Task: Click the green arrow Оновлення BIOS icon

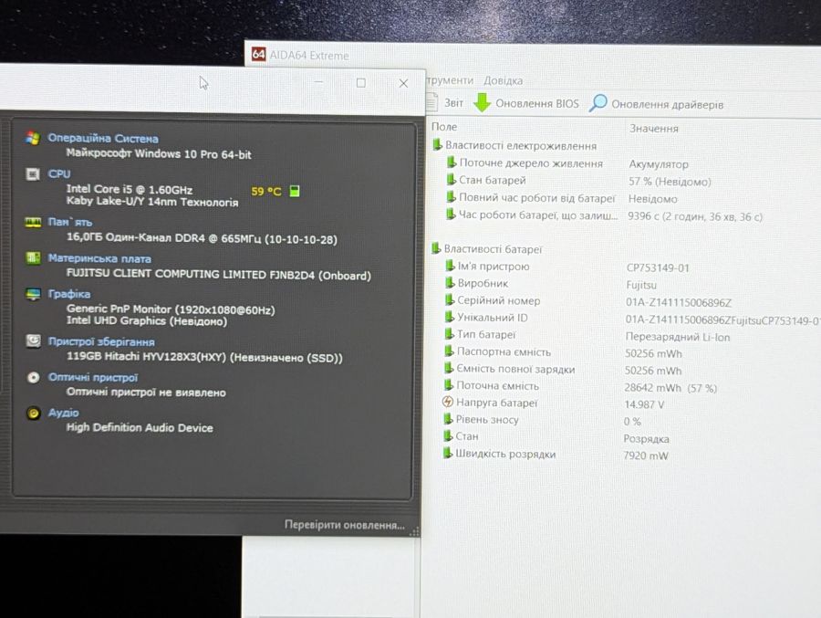Action: click(x=483, y=103)
